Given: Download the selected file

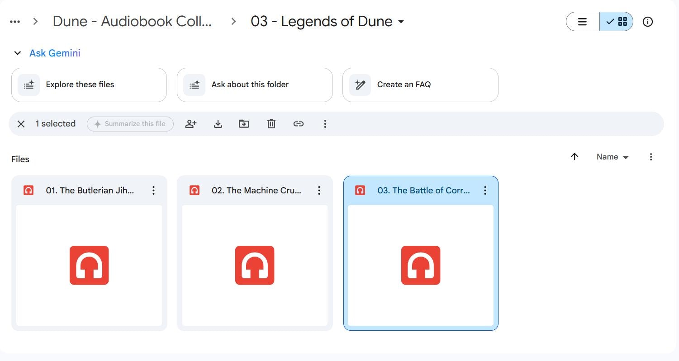Looking at the screenshot, I should (218, 124).
